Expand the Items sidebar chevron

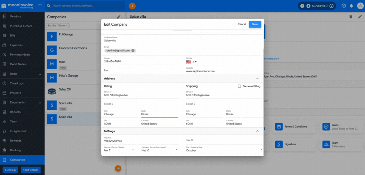(40, 74)
